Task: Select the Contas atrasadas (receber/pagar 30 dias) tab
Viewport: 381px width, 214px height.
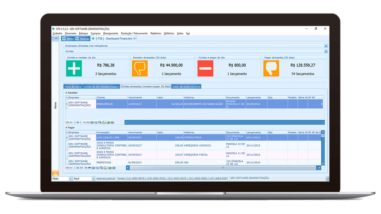Action: pos(146,86)
